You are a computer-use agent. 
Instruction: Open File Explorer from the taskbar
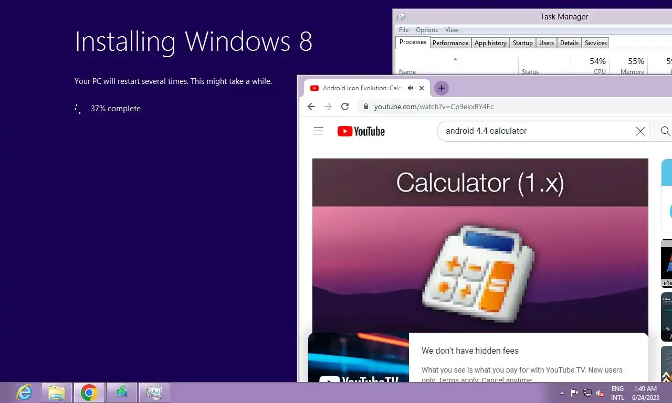(57, 393)
